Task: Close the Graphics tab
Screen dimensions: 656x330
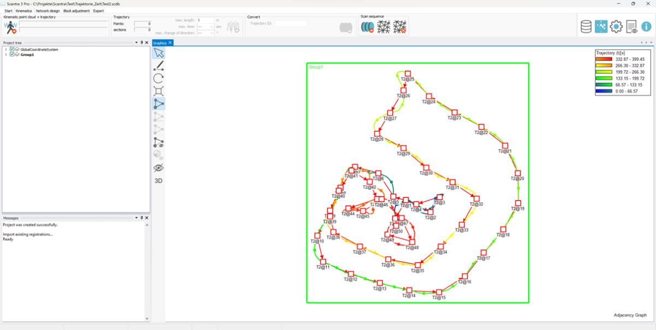Action: coord(170,43)
